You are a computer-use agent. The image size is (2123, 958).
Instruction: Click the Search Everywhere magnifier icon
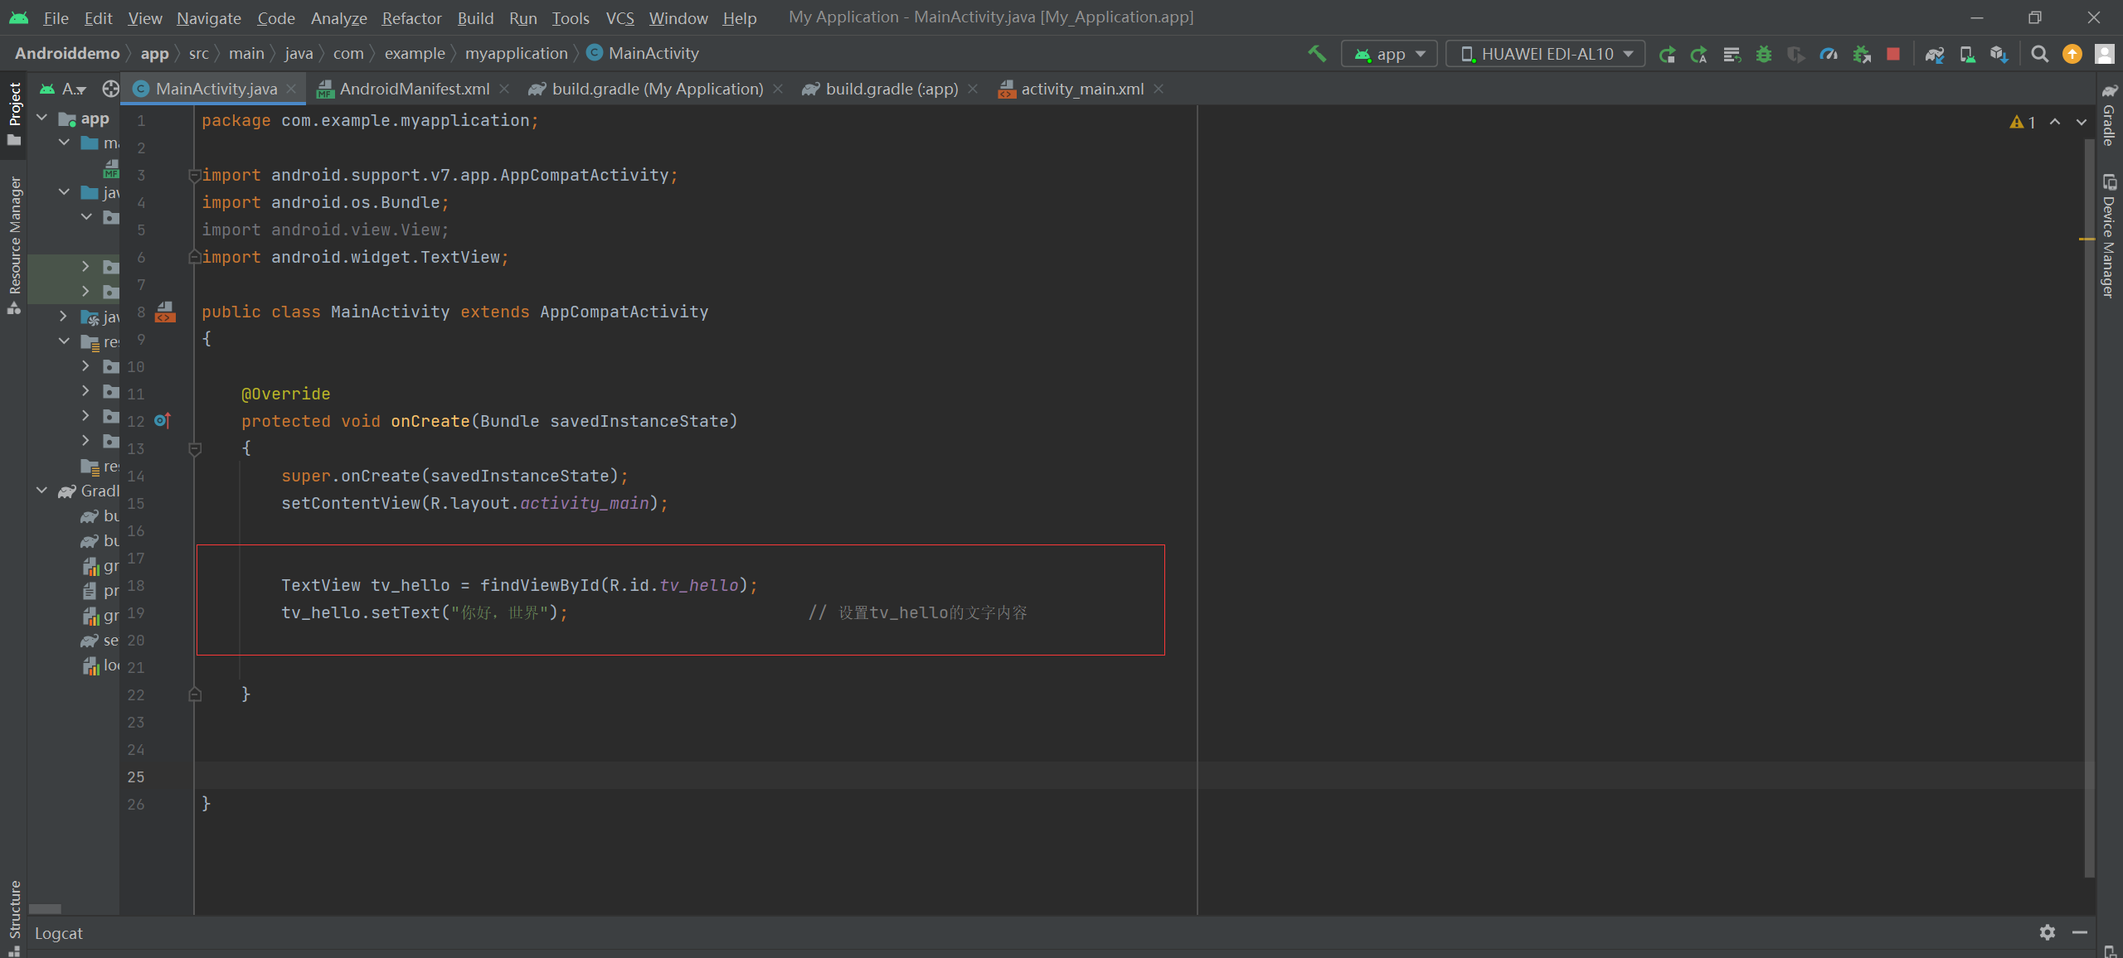pyautogui.click(x=2039, y=54)
